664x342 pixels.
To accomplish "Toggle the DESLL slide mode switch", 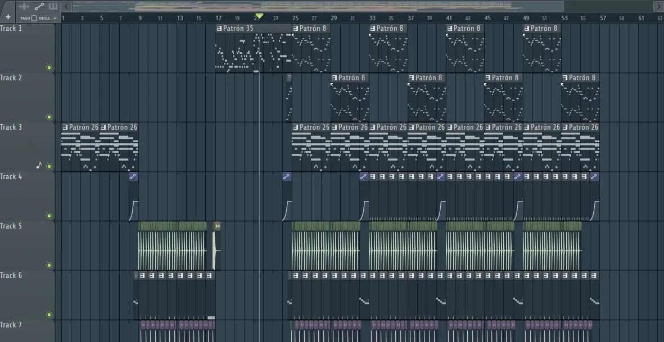I will click(x=55, y=18).
